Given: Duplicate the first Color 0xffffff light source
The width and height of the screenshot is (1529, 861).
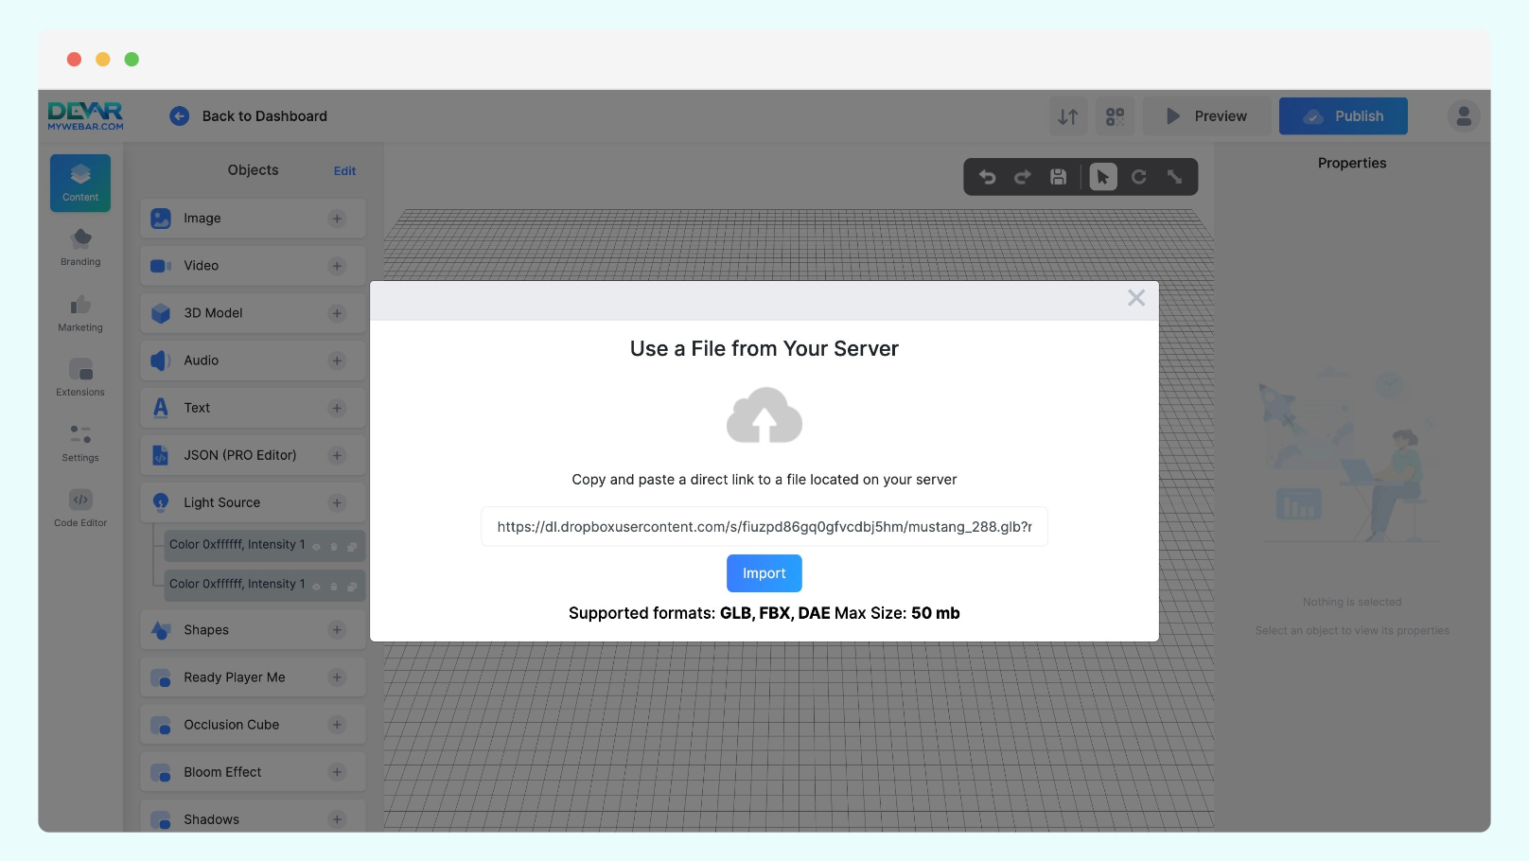Looking at the screenshot, I should [x=351, y=546].
